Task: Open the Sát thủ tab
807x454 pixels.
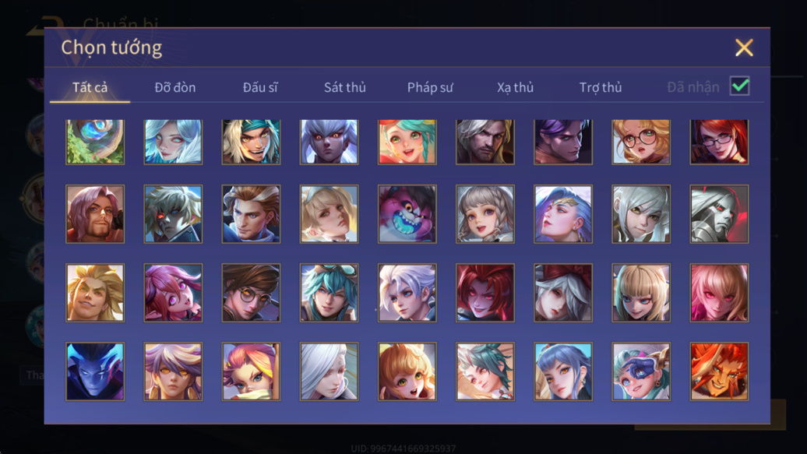Action: (345, 87)
